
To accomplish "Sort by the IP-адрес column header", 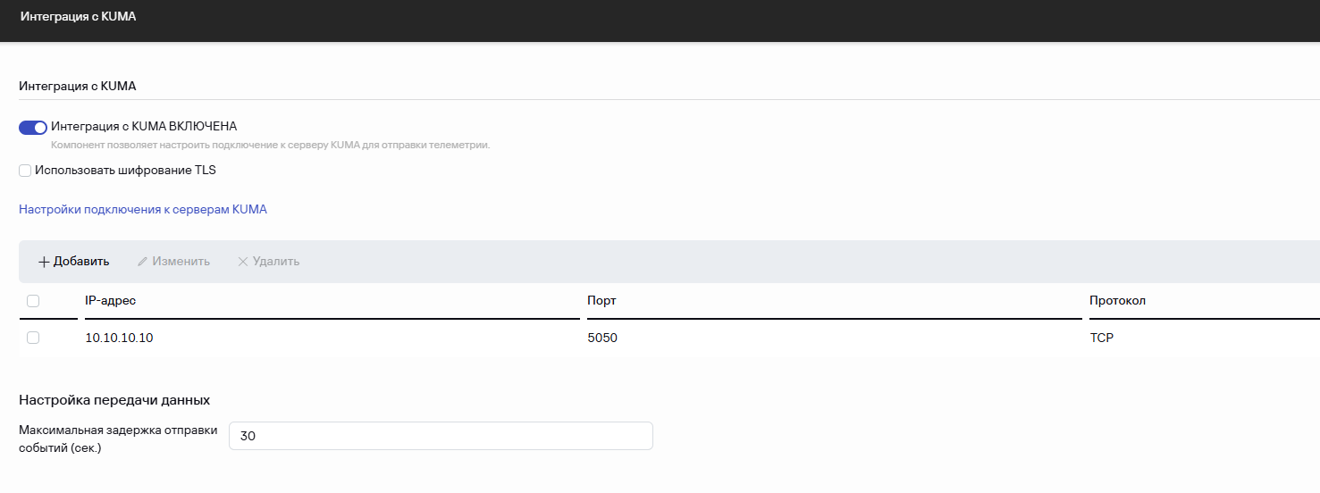I will tap(110, 301).
